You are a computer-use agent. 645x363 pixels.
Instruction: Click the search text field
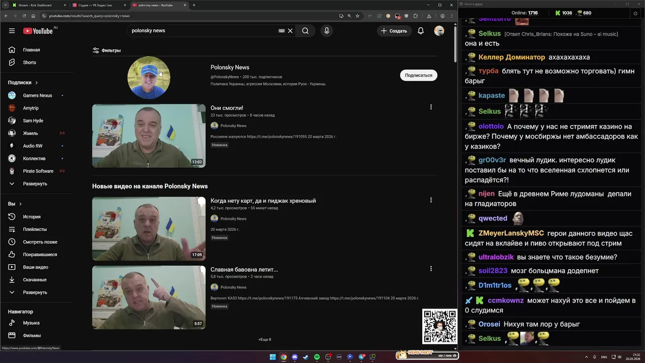[204, 31]
